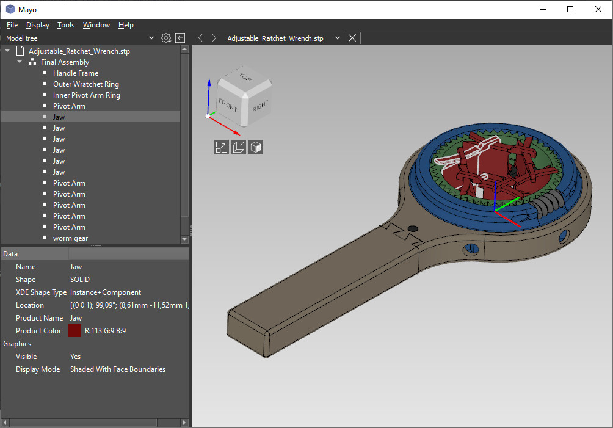
Task: Close the Adjustable_Ratchet_Wrench.stp document
Action: (352, 38)
